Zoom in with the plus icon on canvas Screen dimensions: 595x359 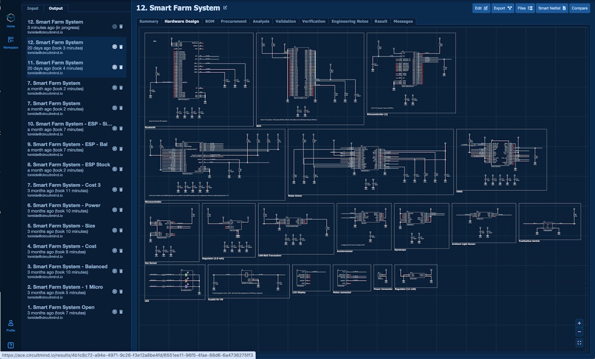tap(579, 323)
